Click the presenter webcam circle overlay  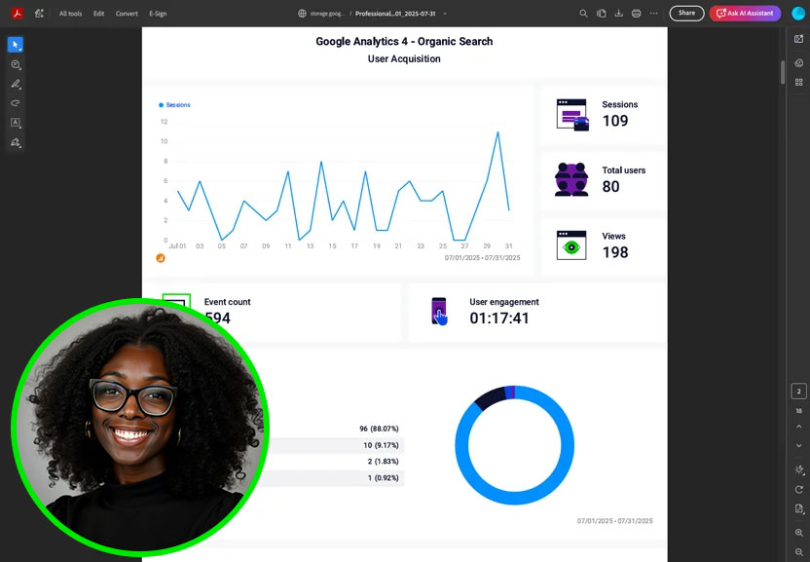coord(139,427)
